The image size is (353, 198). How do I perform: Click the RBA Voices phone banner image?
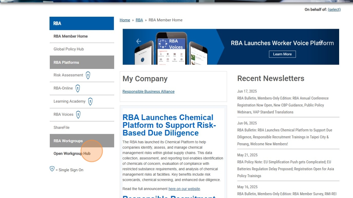point(171,48)
